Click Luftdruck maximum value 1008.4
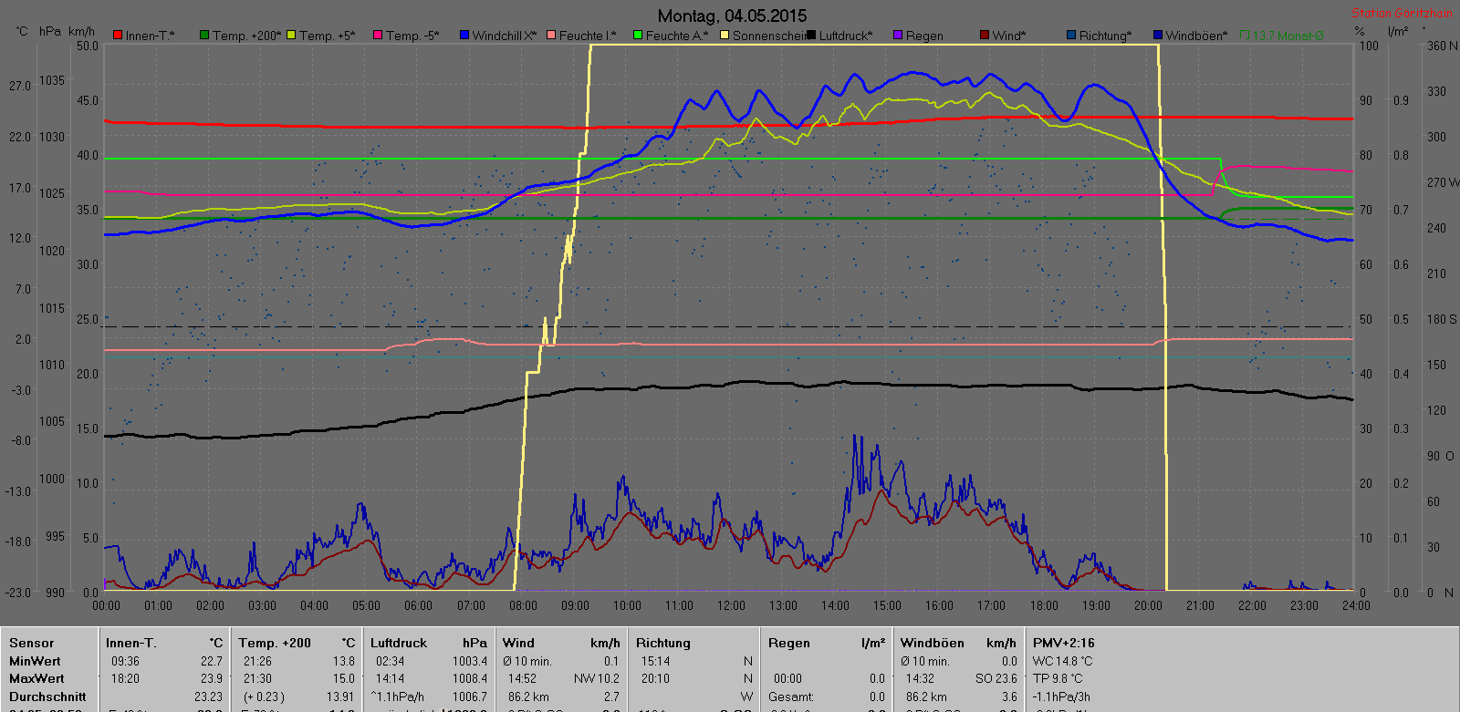 tap(470, 678)
